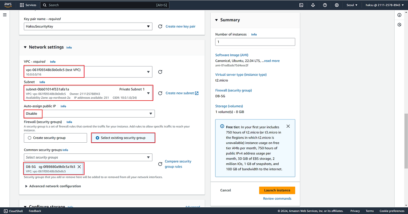Viewport: 408px width, 214px height.
Task: Open the help question mark icon
Action: pos(325,5)
